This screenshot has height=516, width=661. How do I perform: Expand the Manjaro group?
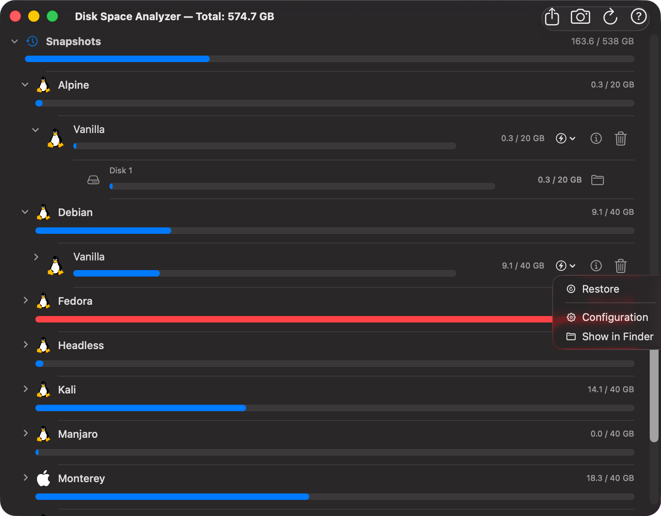[26, 433]
